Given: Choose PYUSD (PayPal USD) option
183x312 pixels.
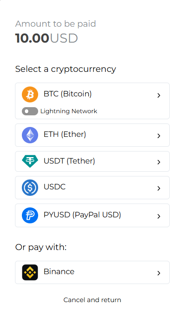Looking at the screenshot, I should pos(82,215).
